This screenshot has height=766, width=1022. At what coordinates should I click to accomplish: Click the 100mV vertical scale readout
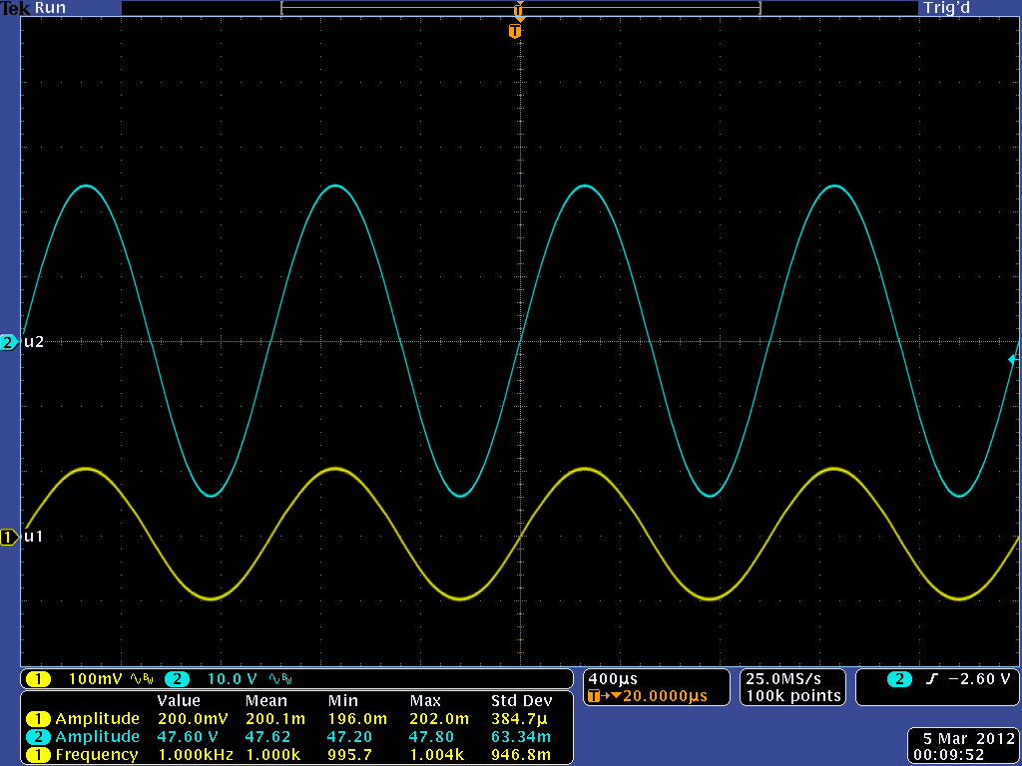[95, 679]
